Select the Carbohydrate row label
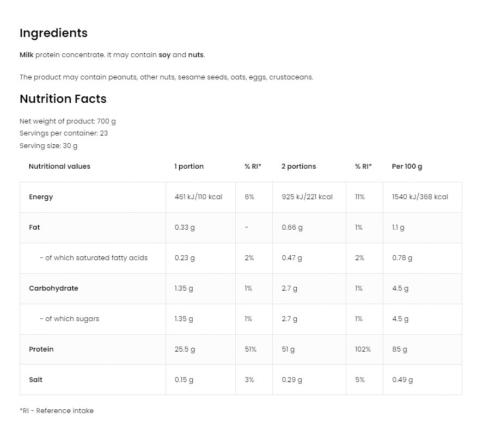The width and height of the screenshot is (483, 443). (53, 288)
